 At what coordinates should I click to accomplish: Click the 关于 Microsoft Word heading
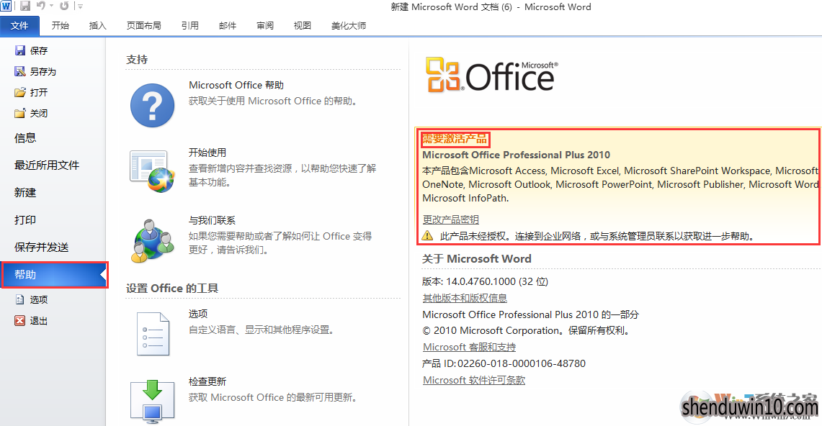(x=476, y=258)
